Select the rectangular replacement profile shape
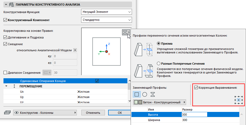The width and height of the screenshot is (246, 125). 137,94
